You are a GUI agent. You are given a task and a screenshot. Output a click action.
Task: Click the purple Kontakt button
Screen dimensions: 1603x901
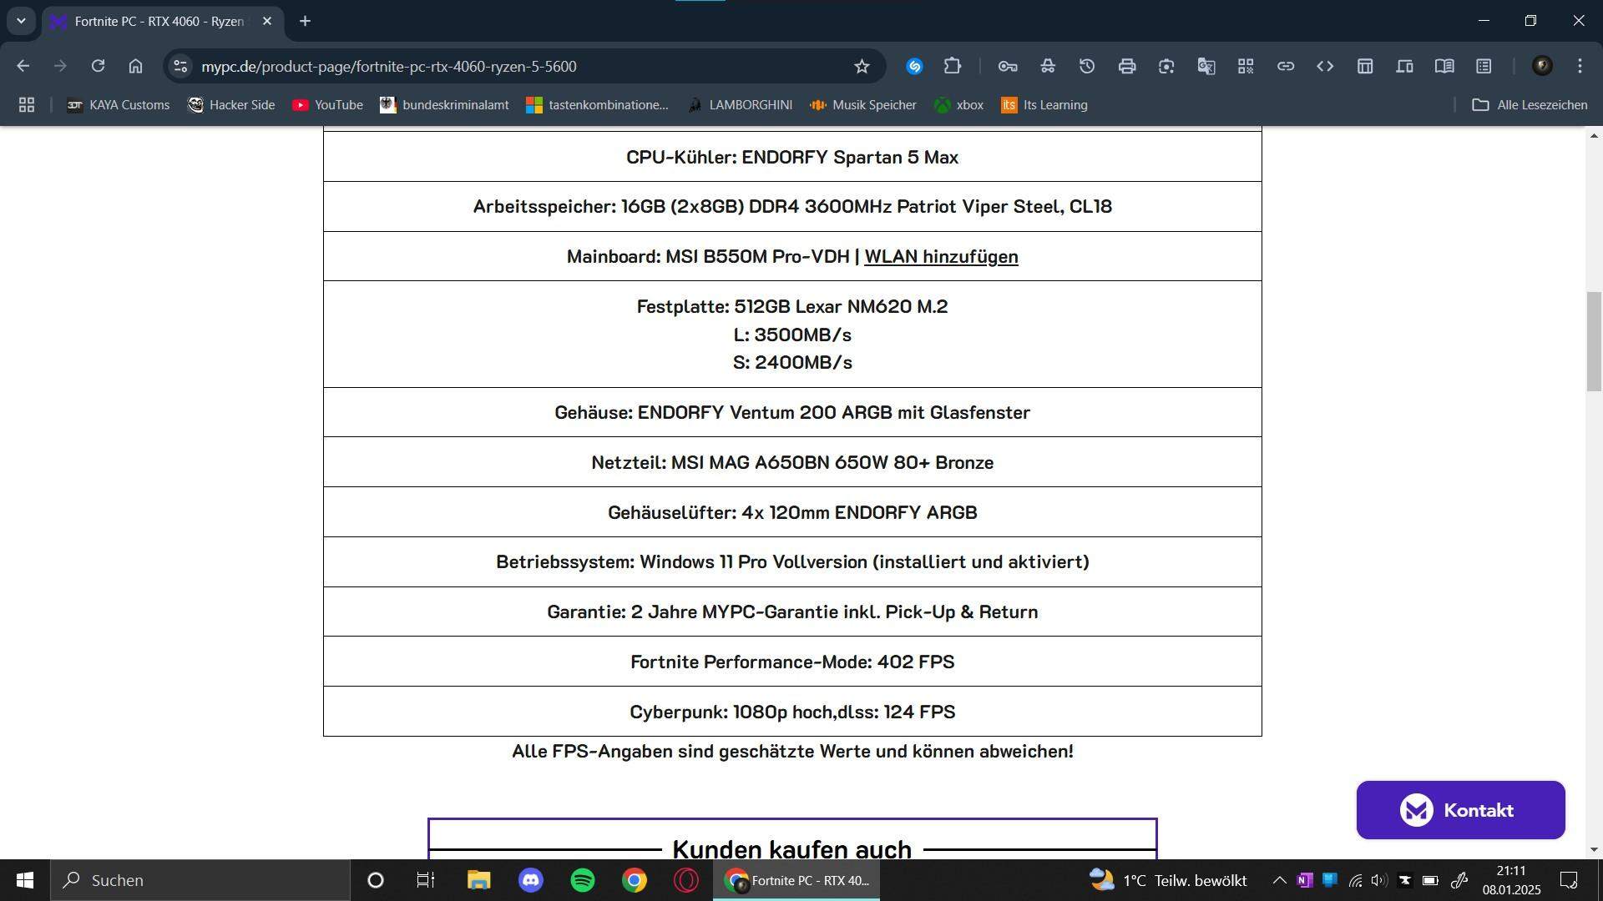1460,809
